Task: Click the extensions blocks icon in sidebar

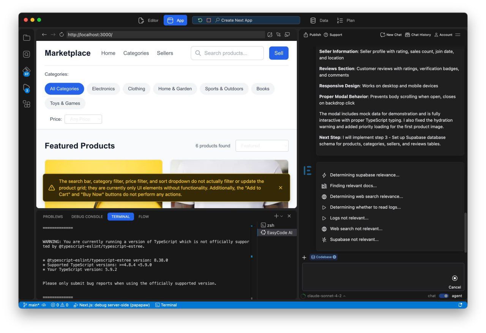Action: click(x=27, y=104)
